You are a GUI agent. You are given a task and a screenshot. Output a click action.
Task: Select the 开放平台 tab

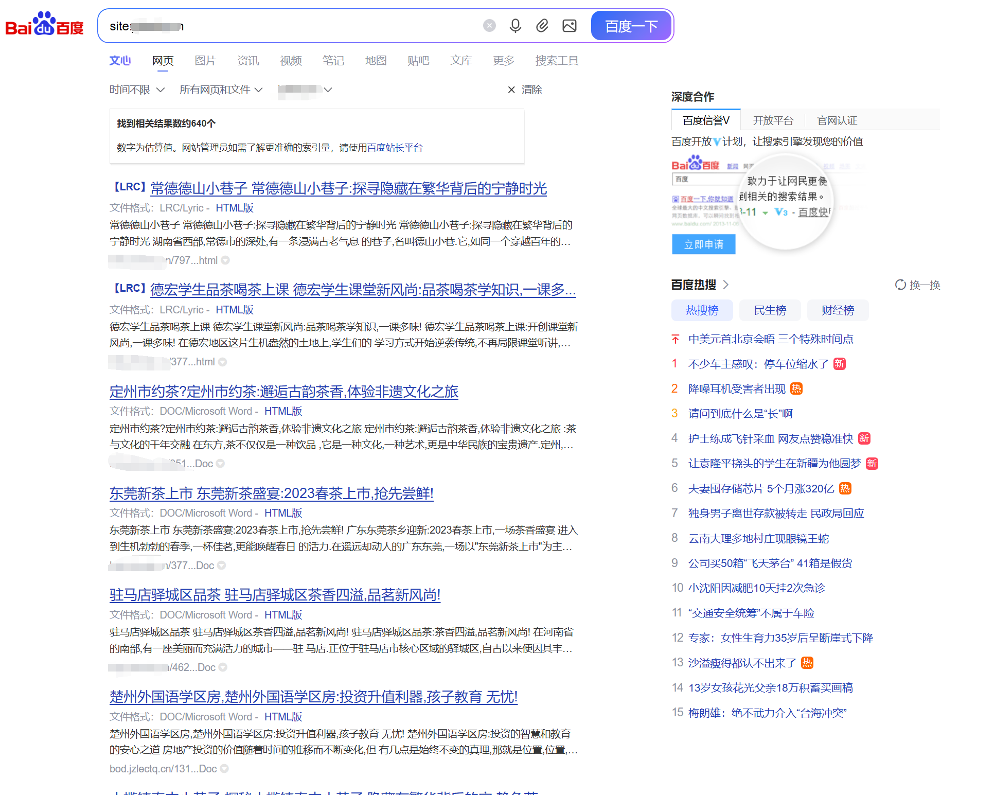click(x=773, y=120)
